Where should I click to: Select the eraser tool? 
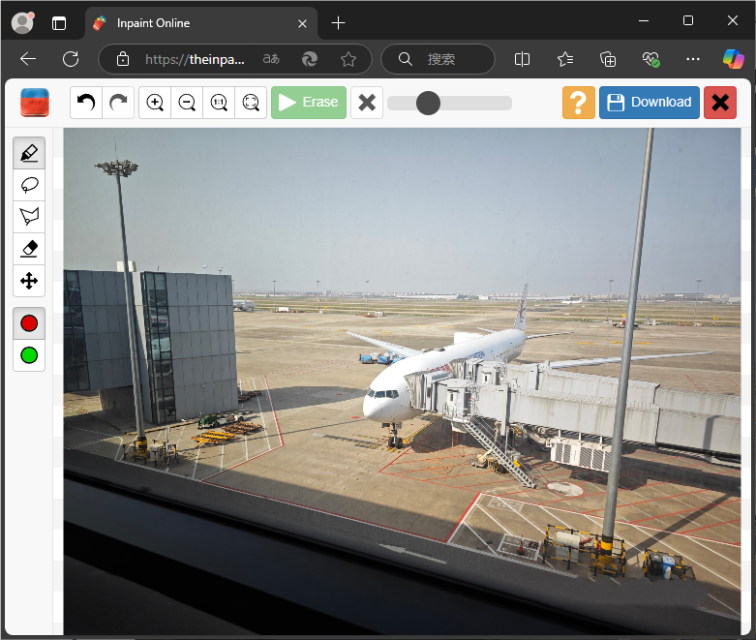click(x=29, y=249)
